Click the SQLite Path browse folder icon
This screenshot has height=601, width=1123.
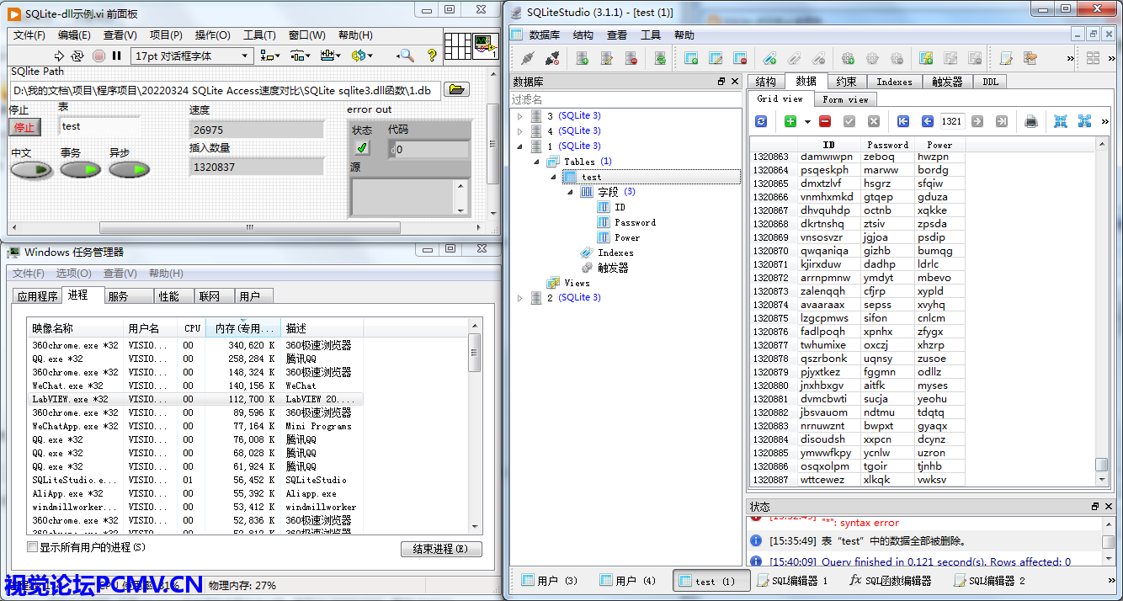tap(456, 90)
